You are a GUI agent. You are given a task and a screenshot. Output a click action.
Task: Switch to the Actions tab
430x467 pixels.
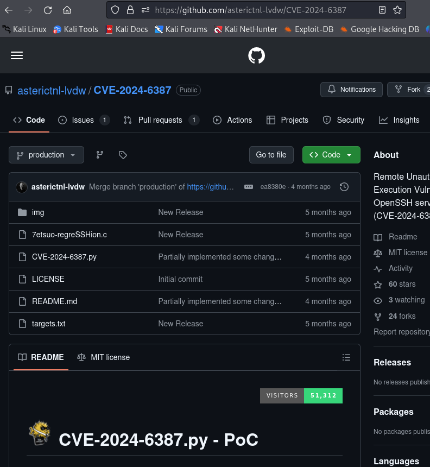232,120
